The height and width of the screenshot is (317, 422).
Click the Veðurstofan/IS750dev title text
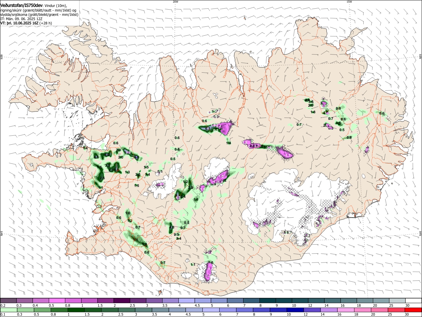(x=22, y=5)
